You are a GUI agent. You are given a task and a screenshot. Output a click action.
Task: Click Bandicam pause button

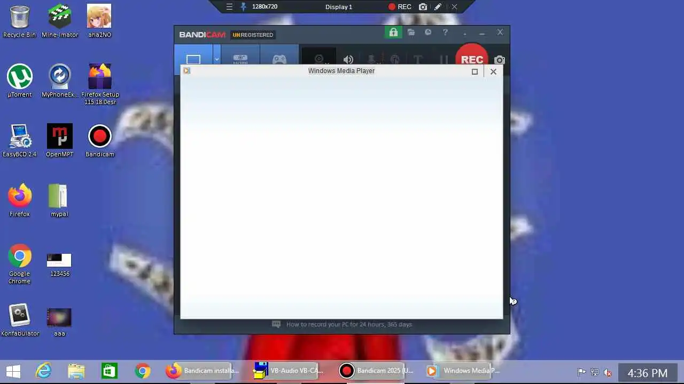(444, 59)
